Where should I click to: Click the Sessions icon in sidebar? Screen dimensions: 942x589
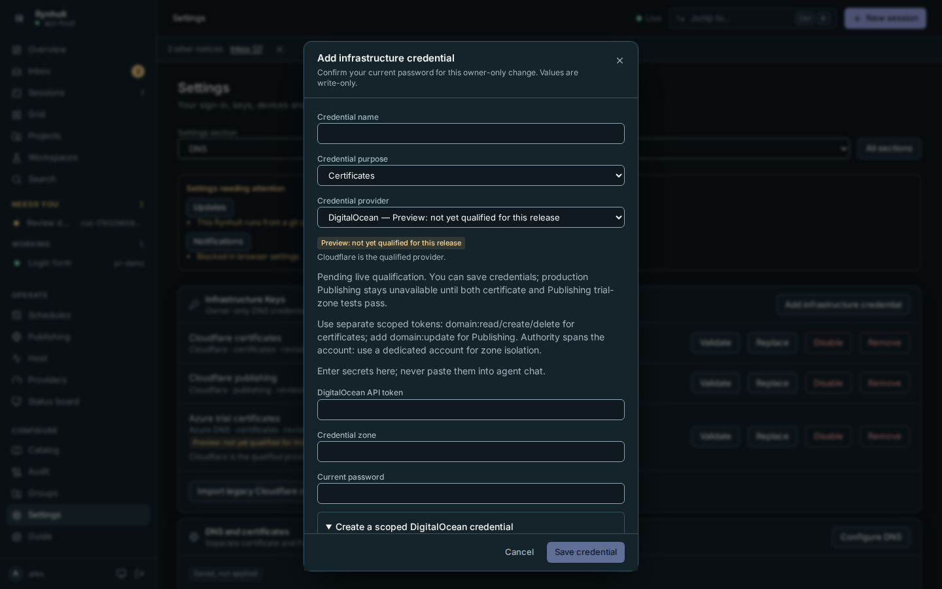click(17, 93)
